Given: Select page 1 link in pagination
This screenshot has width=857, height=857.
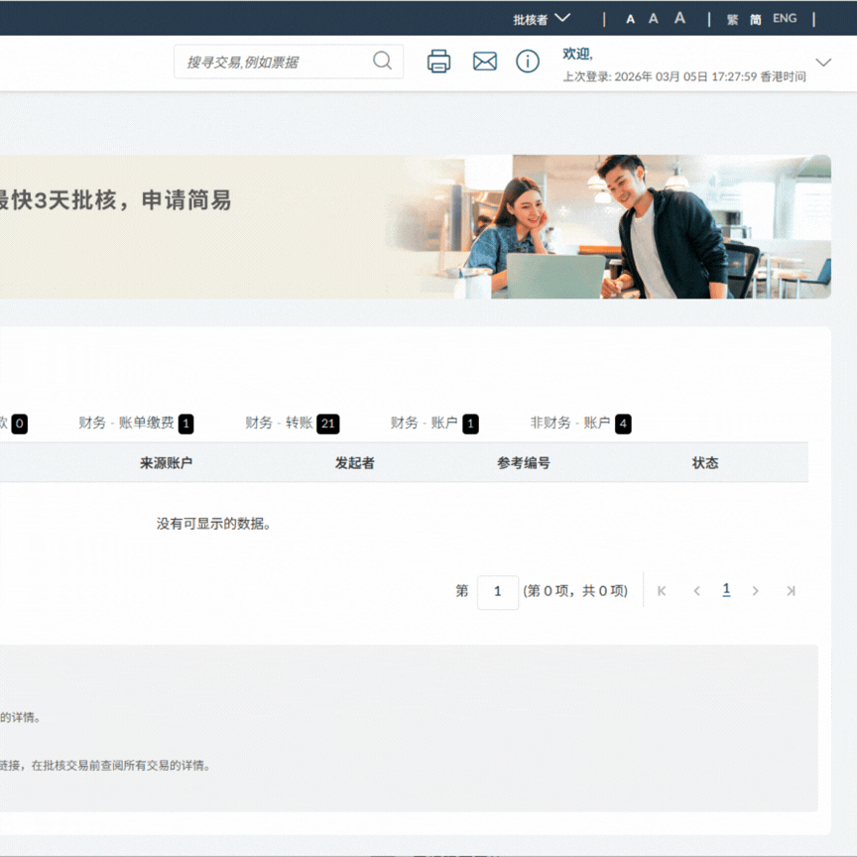Looking at the screenshot, I should coord(726,590).
